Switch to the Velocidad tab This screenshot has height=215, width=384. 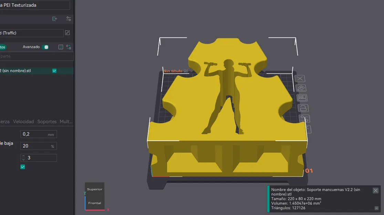coord(23,121)
